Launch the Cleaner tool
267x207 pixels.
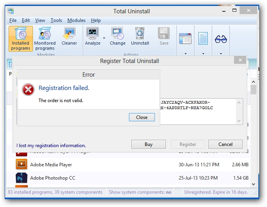[x=69, y=37]
